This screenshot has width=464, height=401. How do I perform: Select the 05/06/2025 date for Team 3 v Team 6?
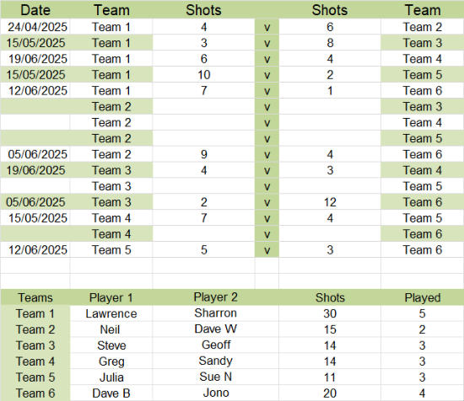tap(35, 202)
